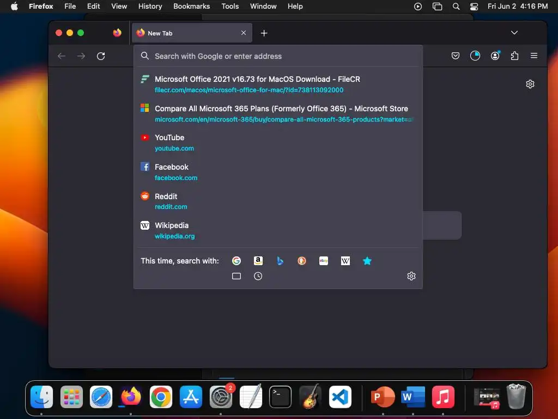
Task: Open Microsoft Word from the dock
Action: pyautogui.click(x=413, y=397)
